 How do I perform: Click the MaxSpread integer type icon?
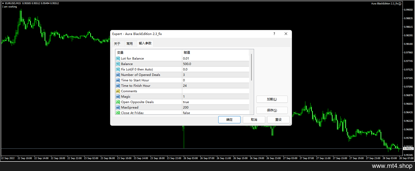pos(118,108)
